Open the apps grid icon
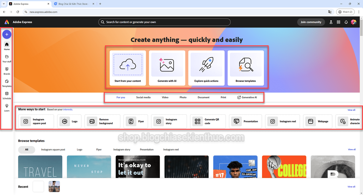Image resolution: width=363 pixels, height=195 pixels. pos(338,22)
